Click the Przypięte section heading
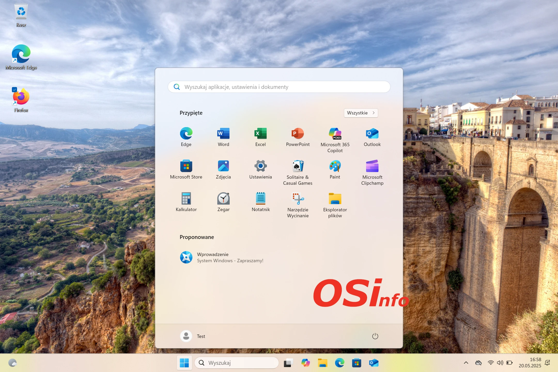Screen dimensions: 558x372 191,113
